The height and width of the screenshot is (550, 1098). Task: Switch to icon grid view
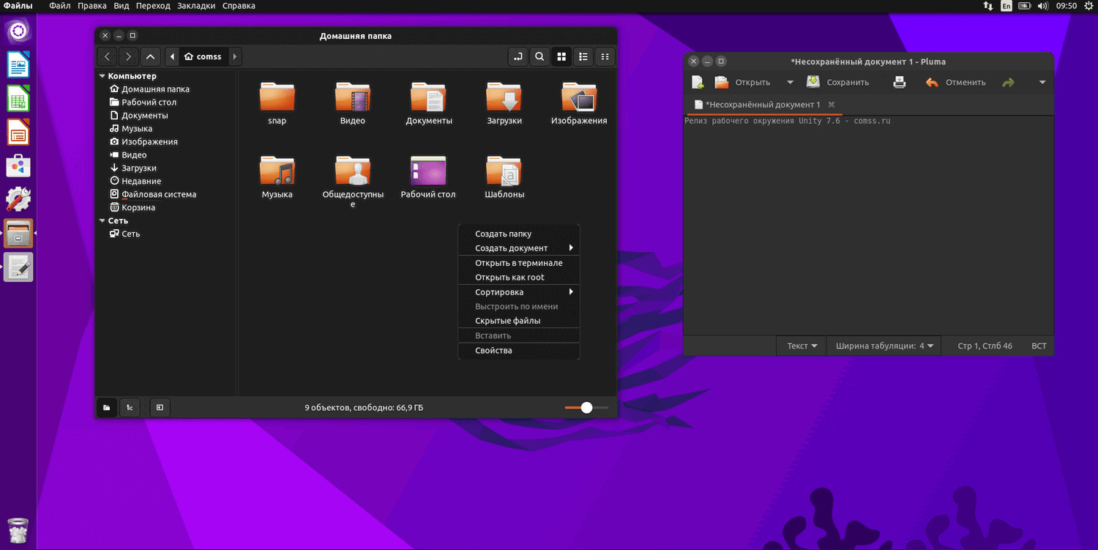point(561,56)
